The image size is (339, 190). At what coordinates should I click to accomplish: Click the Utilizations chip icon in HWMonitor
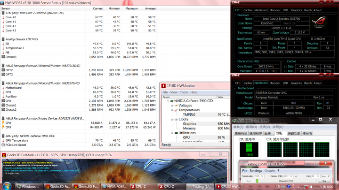(x=176, y=133)
